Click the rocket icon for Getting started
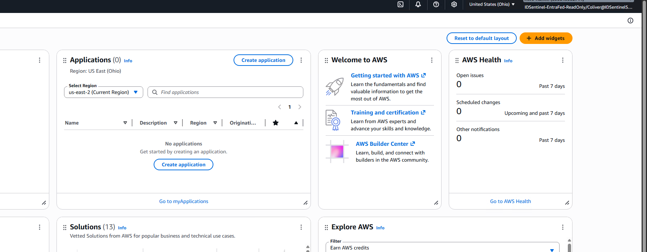 [335, 87]
